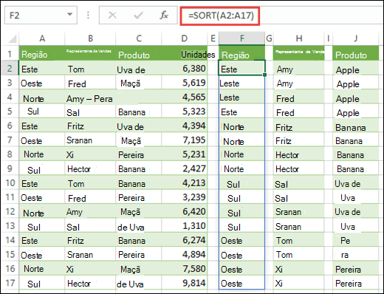Click cell D14 with value 6,274
The image size is (384, 294).
tap(185, 240)
